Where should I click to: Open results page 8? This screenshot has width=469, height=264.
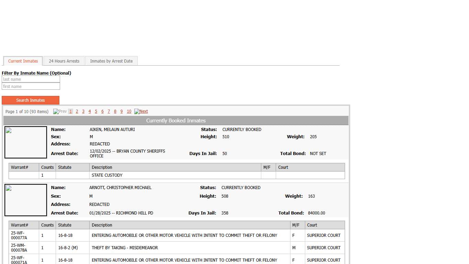point(115,111)
